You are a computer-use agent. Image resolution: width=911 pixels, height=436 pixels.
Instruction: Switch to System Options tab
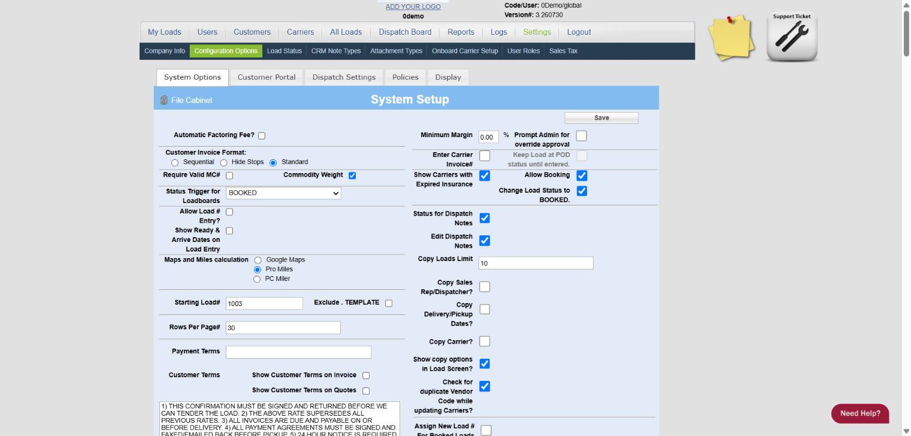[x=192, y=77]
